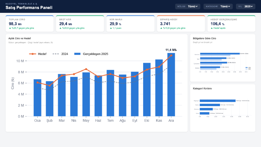Click the Kas bar in monthly chart

pyautogui.click(x=159, y=88)
